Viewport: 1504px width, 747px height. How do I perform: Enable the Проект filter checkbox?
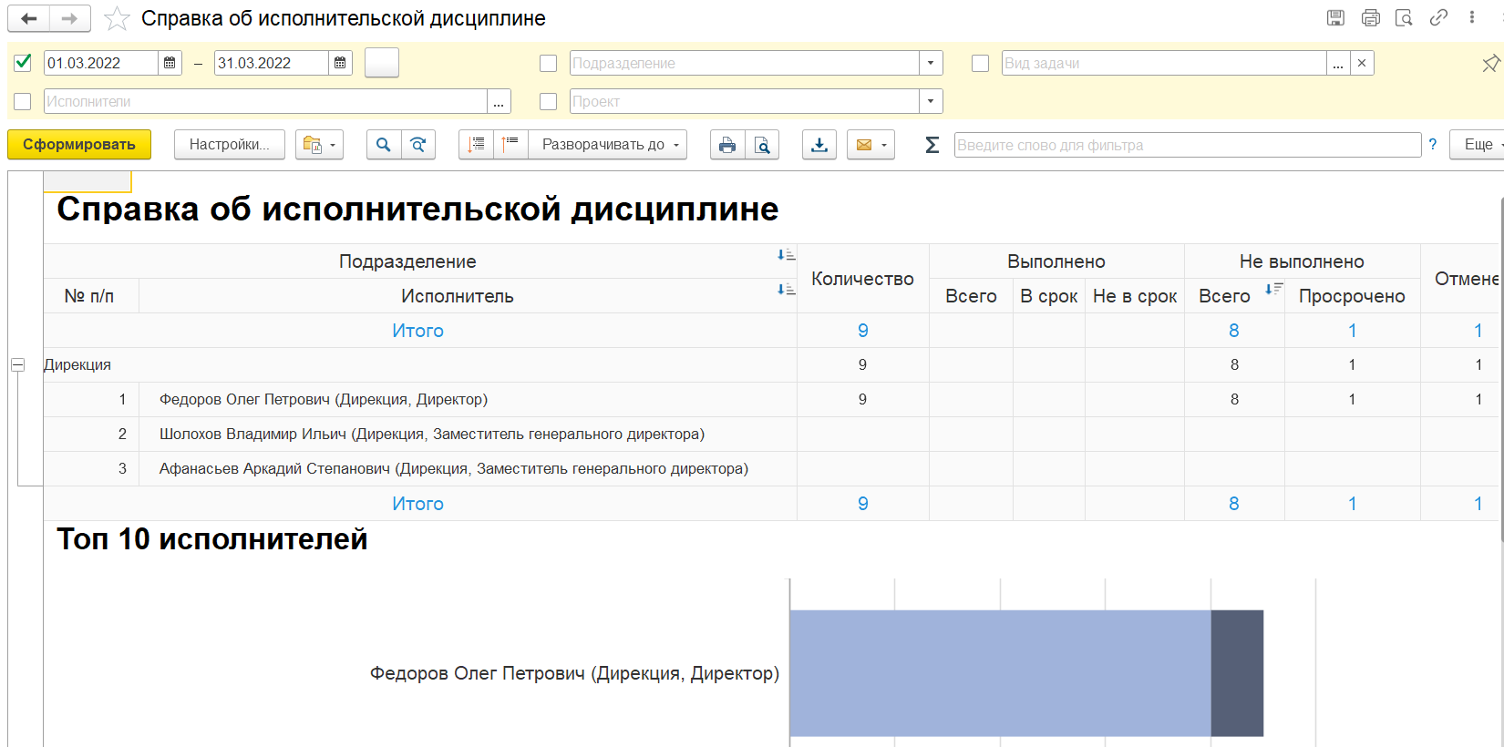(548, 101)
